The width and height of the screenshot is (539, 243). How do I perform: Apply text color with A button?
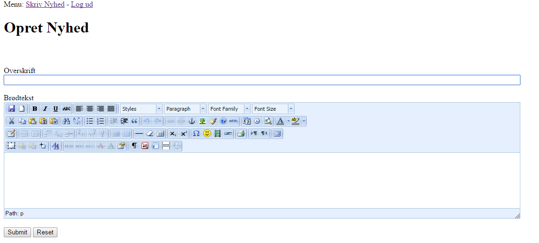(280, 121)
